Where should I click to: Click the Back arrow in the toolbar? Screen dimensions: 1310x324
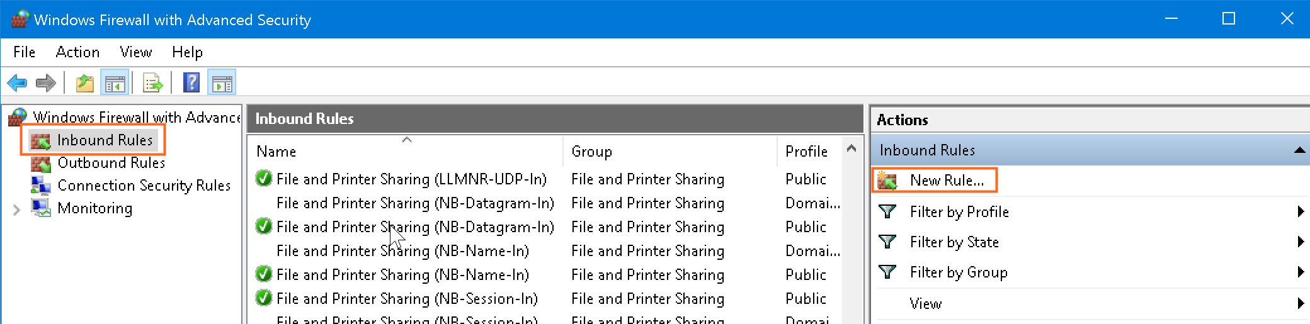[x=17, y=83]
